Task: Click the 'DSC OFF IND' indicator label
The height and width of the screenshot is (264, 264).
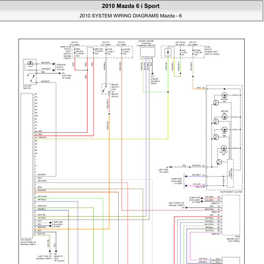Action: point(224,153)
